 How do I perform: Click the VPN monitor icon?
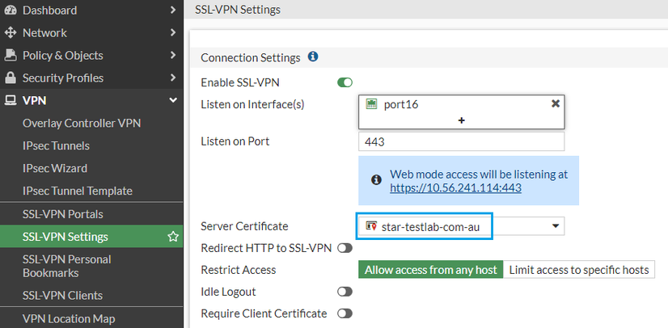(x=10, y=101)
